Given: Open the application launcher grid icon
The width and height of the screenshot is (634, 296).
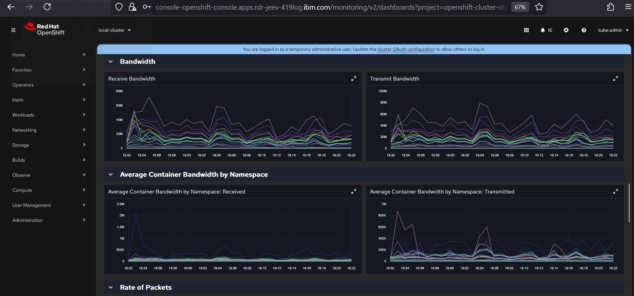Looking at the screenshot, I should click(526, 30).
